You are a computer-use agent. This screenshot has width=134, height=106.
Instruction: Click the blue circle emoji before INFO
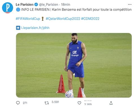click(x=18, y=10)
